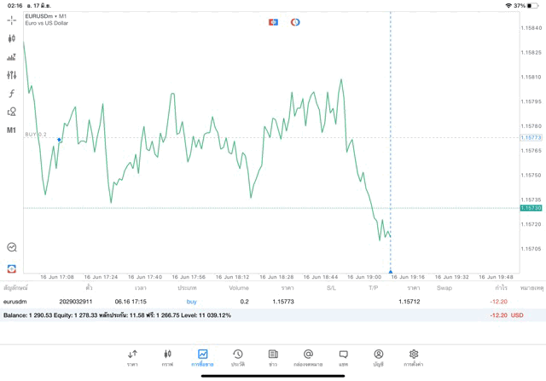
Task: Sort positions by the Volume column header
Action: pos(239,288)
